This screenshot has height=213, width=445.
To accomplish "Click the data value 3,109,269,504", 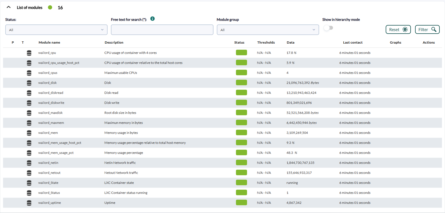I will 297,133.
